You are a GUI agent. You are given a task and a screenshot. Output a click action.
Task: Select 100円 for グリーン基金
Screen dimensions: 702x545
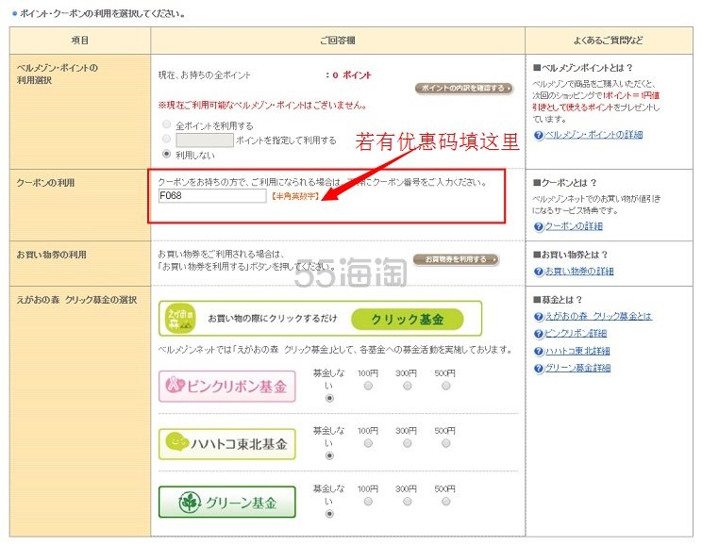pyautogui.click(x=368, y=502)
